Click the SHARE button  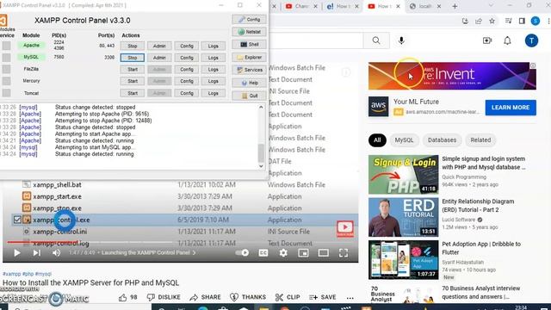205,297
